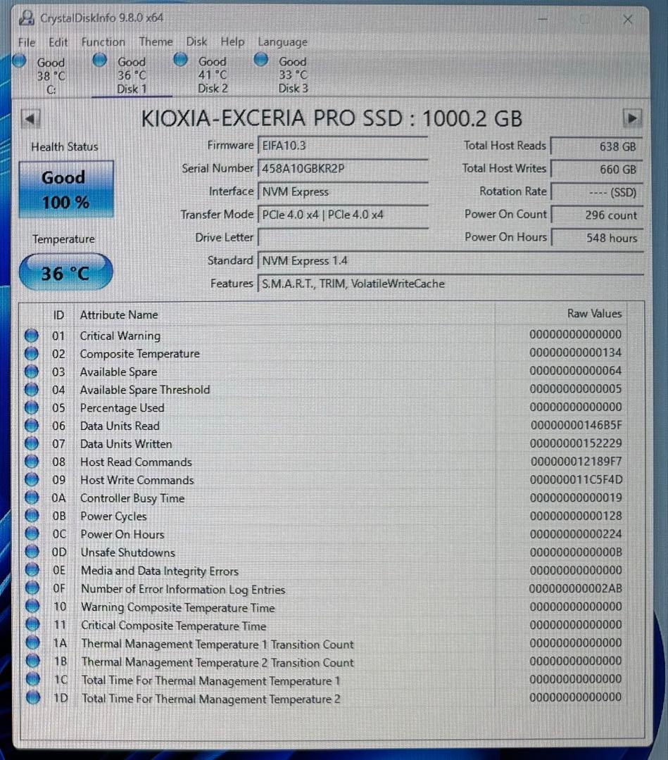
Task: Click the Total Host Reads value 638 GB
Action: 597,146
